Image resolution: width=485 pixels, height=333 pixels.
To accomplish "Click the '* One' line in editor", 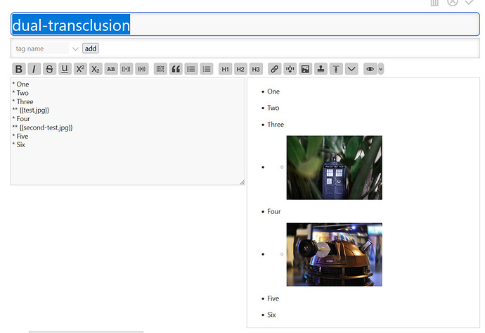I will click(x=20, y=84).
